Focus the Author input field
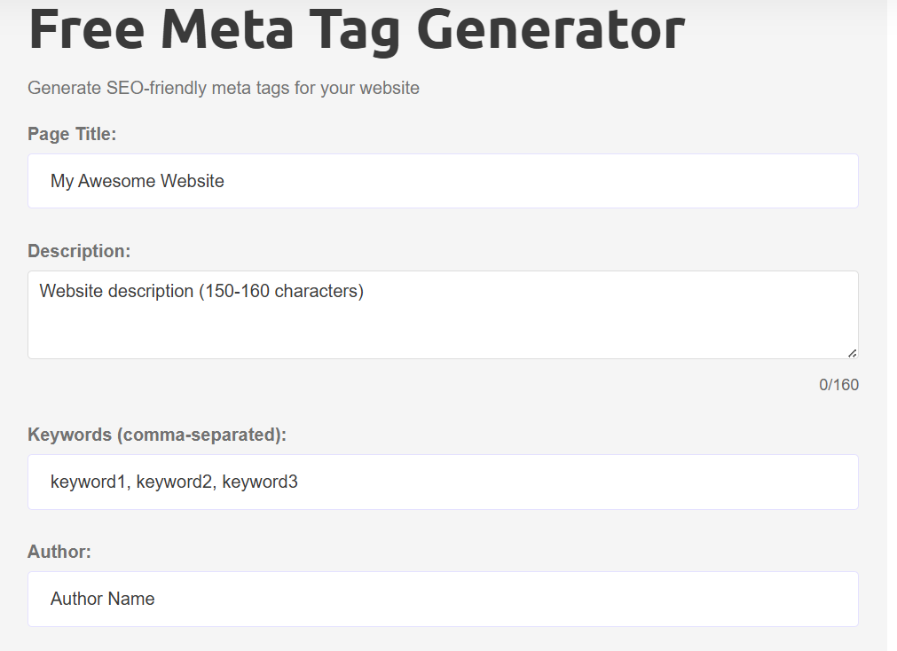The height and width of the screenshot is (651, 897). tap(444, 599)
